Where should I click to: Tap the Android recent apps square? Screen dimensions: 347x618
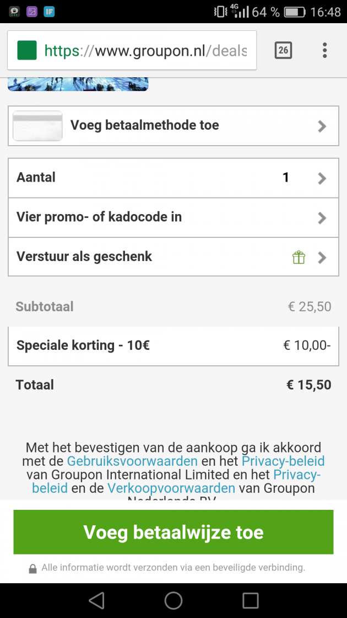[x=250, y=601]
